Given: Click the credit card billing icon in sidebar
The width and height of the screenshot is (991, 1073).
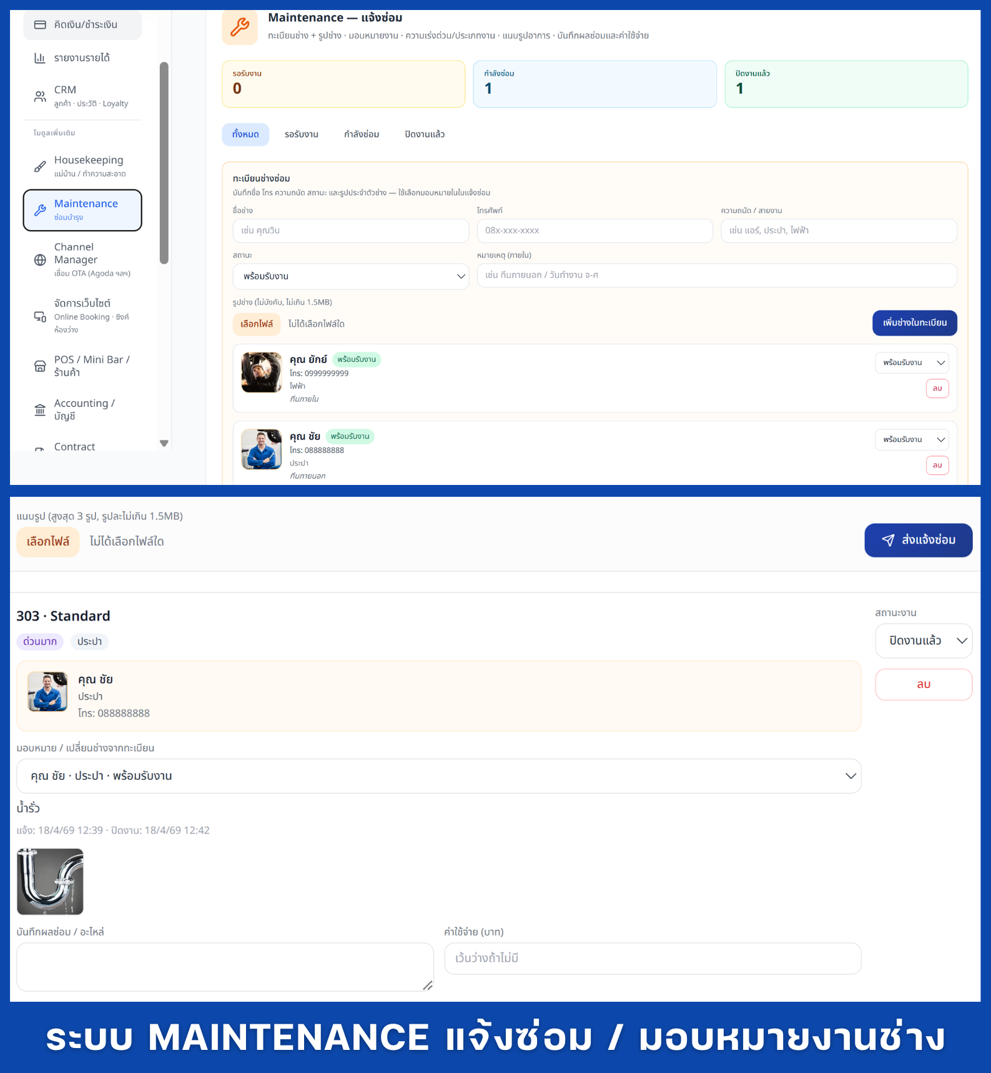Looking at the screenshot, I should pyautogui.click(x=40, y=25).
